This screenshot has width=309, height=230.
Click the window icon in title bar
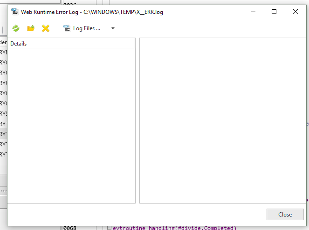14,12
